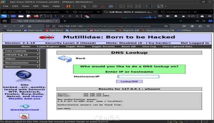Click the send Ctrl+Alt+Del icon
Image resolution: width=214 pixels, height=123 pixels.
[x=83, y=6]
